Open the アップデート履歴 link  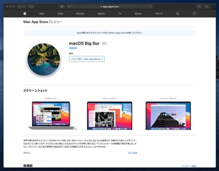189,166
